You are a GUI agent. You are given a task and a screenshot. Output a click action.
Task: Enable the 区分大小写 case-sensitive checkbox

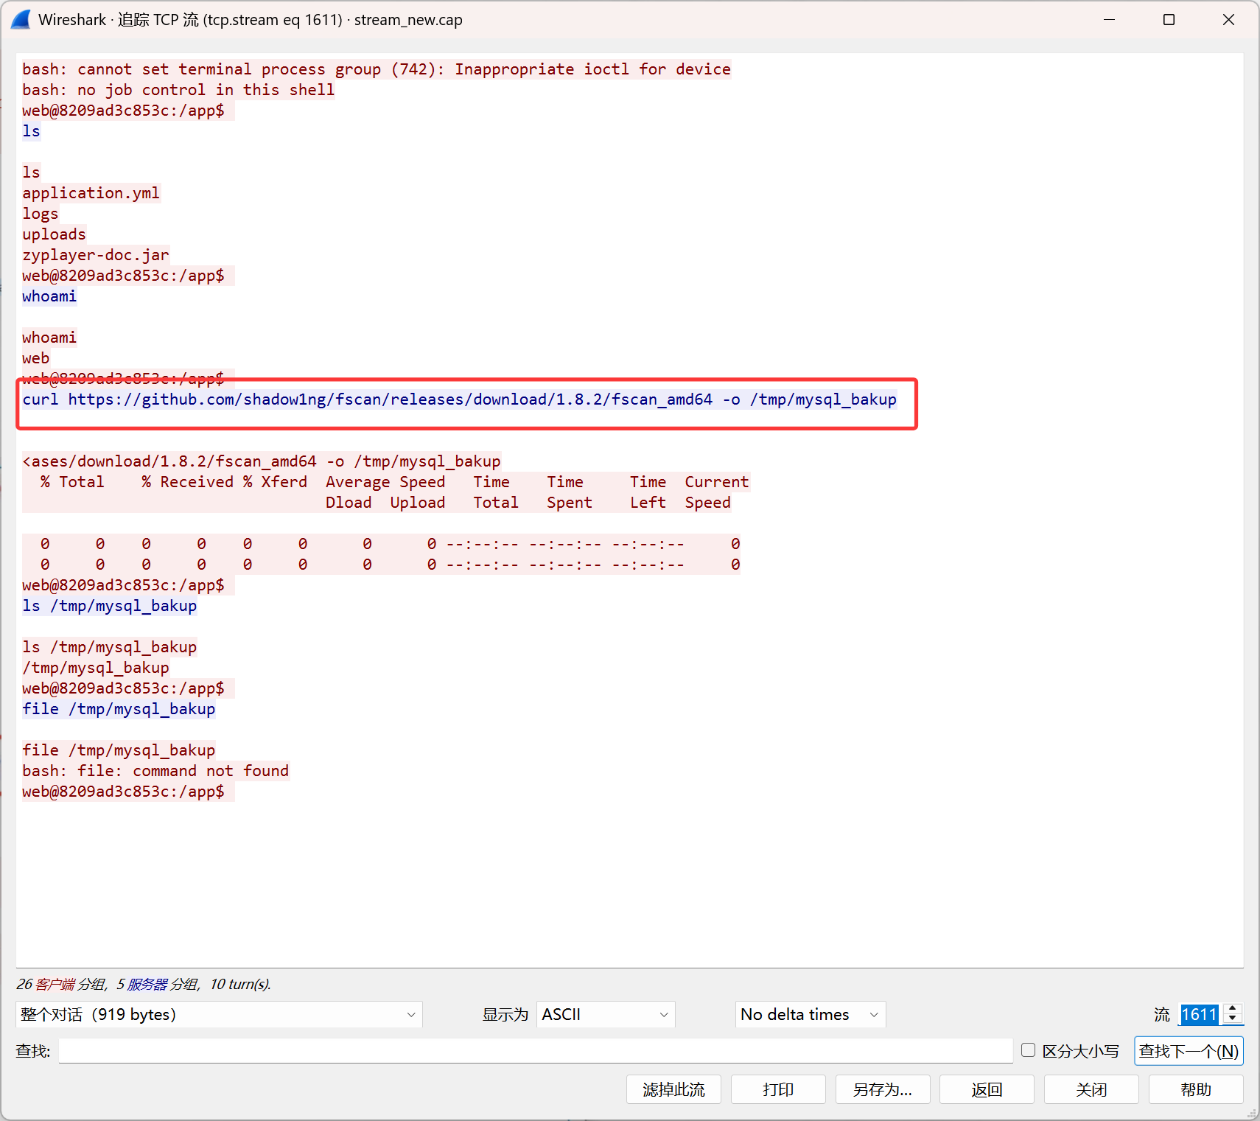(x=1029, y=1050)
